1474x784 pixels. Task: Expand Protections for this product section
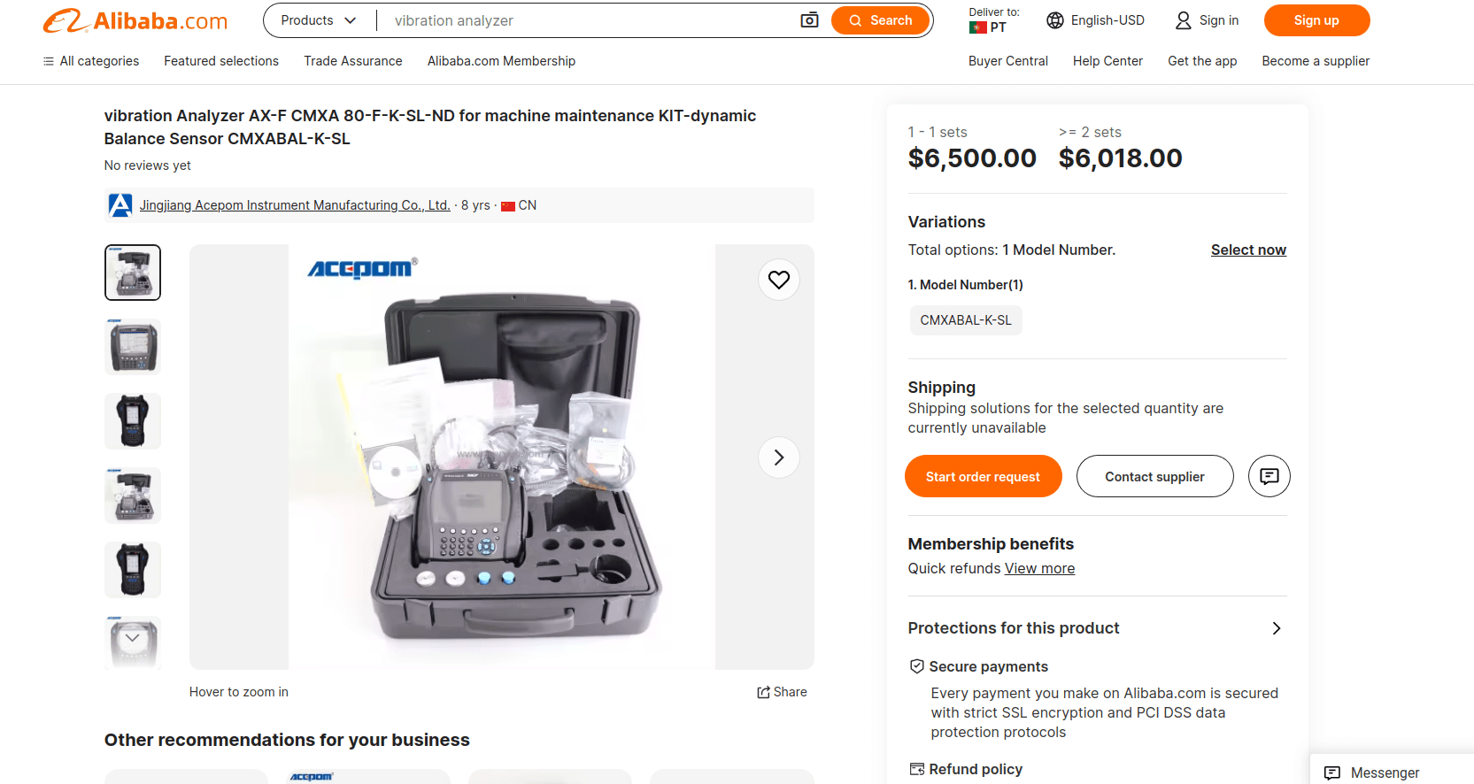coord(1276,627)
